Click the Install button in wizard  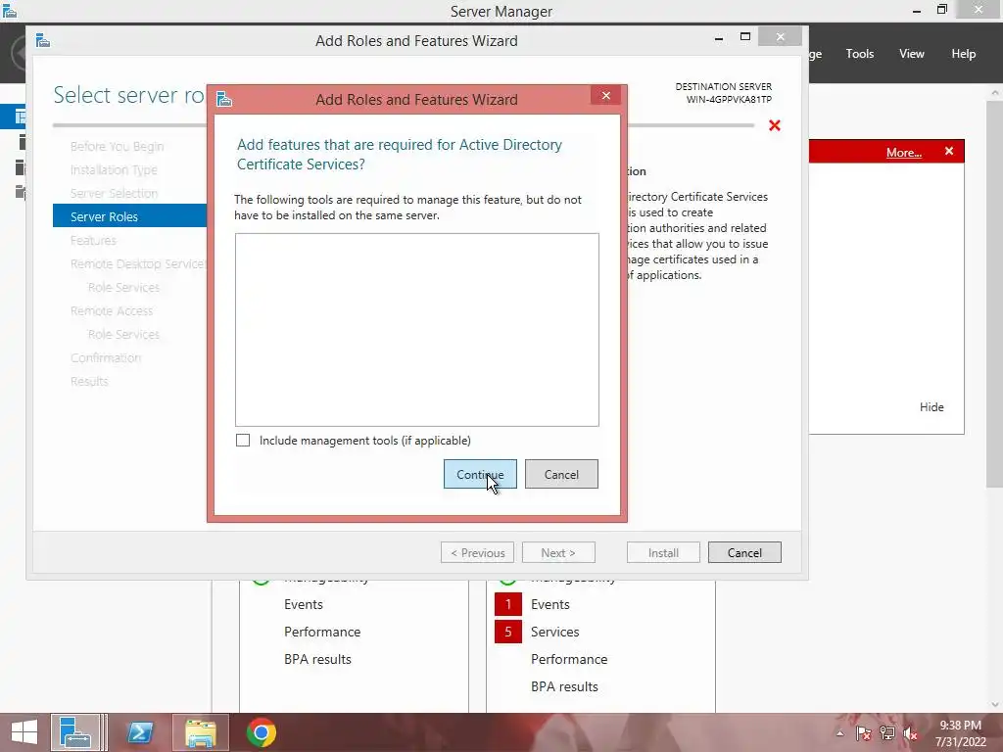tap(663, 552)
